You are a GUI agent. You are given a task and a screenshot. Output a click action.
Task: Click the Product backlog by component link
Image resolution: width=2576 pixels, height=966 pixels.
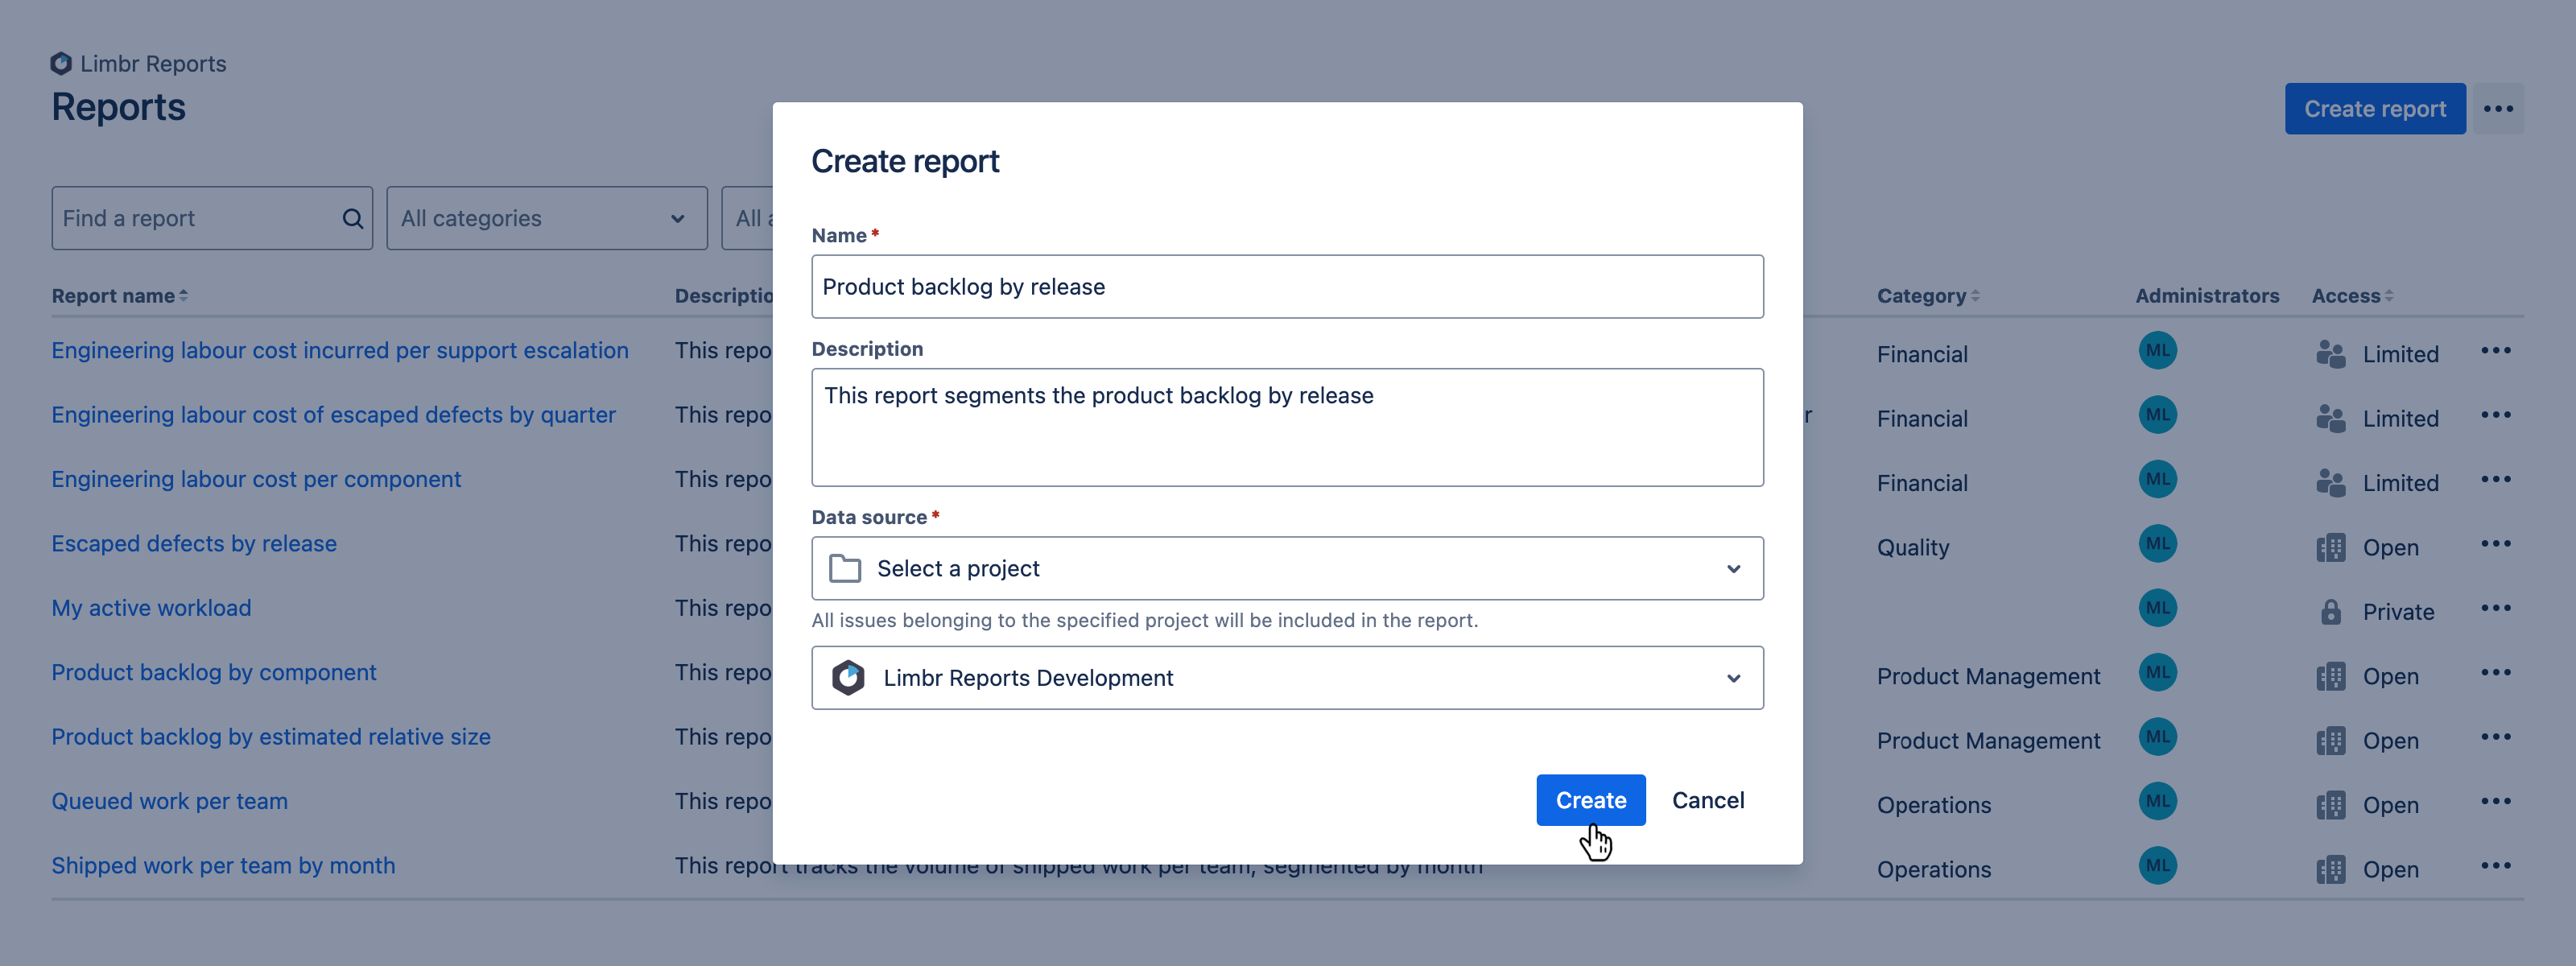(x=213, y=672)
